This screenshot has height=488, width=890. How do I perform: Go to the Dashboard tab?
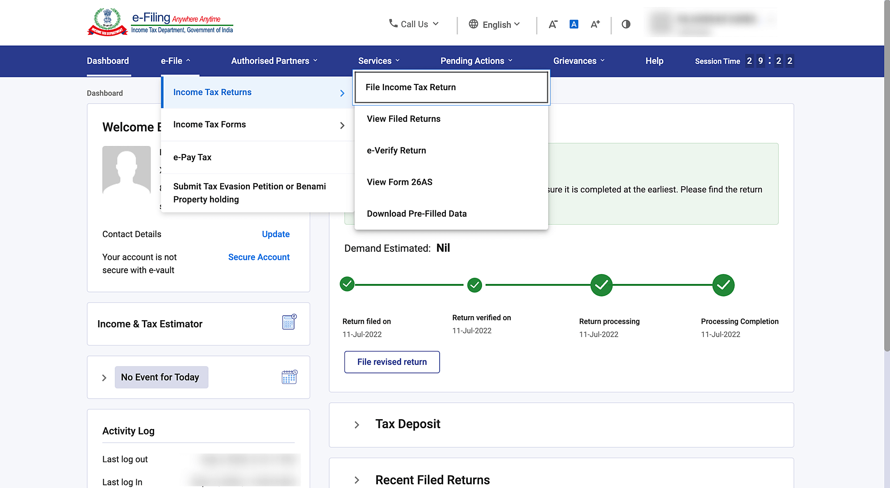(108, 61)
